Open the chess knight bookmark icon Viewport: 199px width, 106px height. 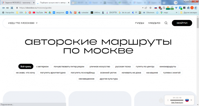click(x=103, y=12)
